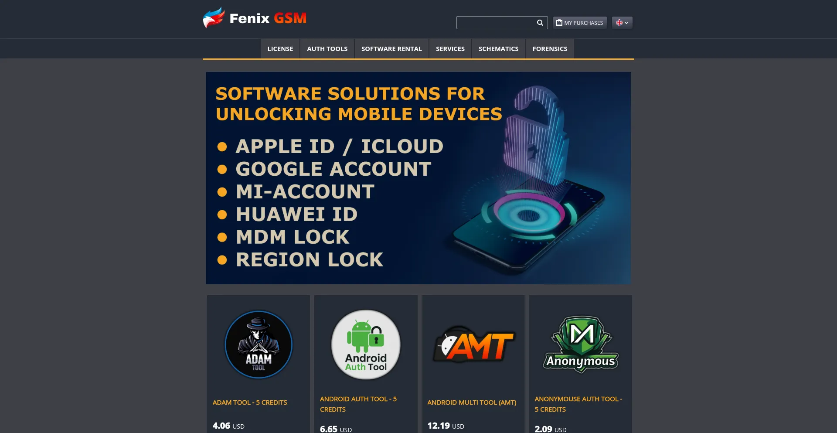This screenshot has height=433, width=837.
Task: Open the Forensics menu item
Action: point(550,49)
